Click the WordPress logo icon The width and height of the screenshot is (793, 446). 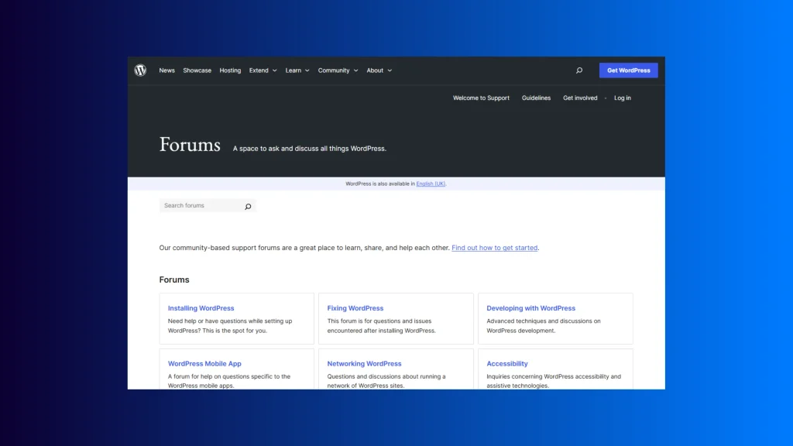point(140,70)
